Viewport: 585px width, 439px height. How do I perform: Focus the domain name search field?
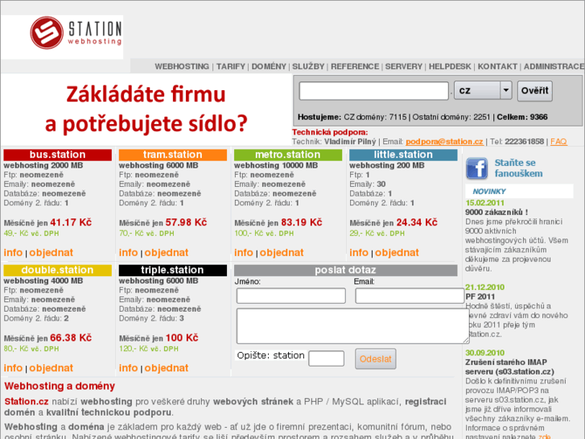[374, 91]
